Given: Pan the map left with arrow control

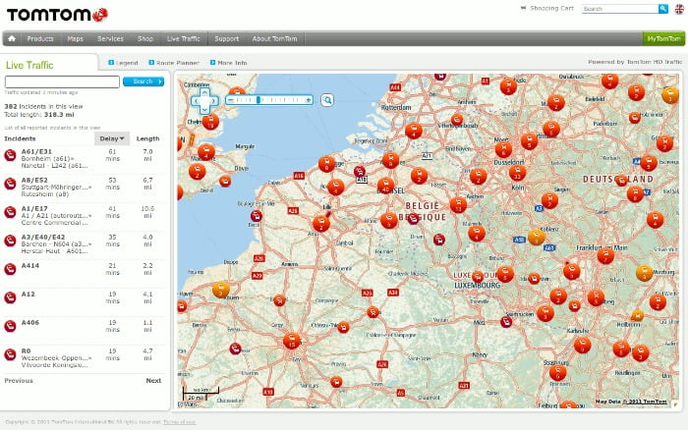Looking at the screenshot, I should (x=196, y=101).
